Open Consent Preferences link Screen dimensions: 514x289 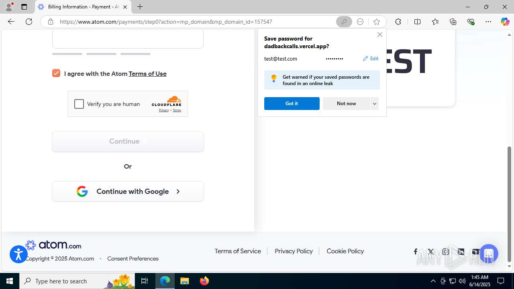click(x=133, y=258)
